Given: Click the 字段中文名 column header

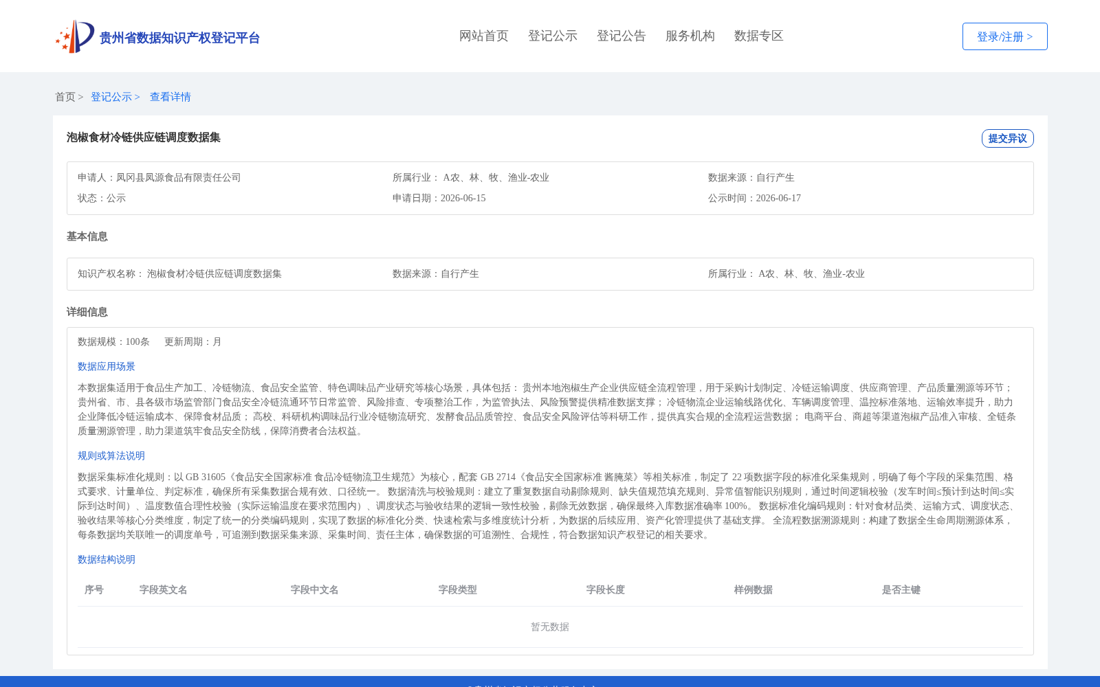Looking at the screenshot, I should tap(315, 589).
